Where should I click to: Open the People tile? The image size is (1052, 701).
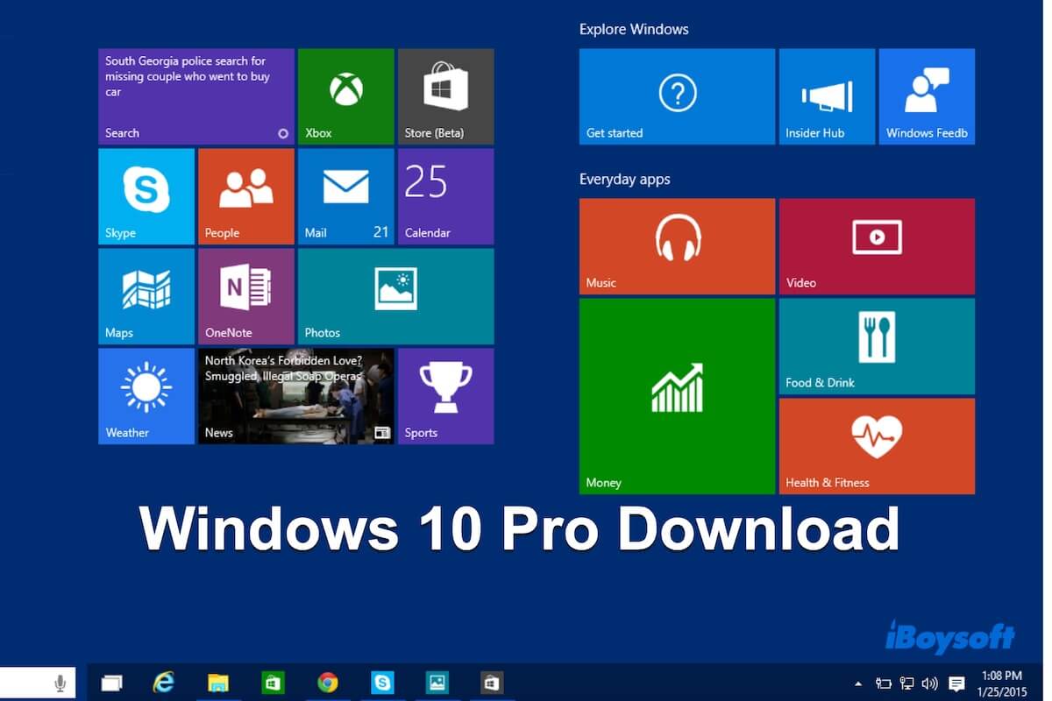[x=245, y=196]
